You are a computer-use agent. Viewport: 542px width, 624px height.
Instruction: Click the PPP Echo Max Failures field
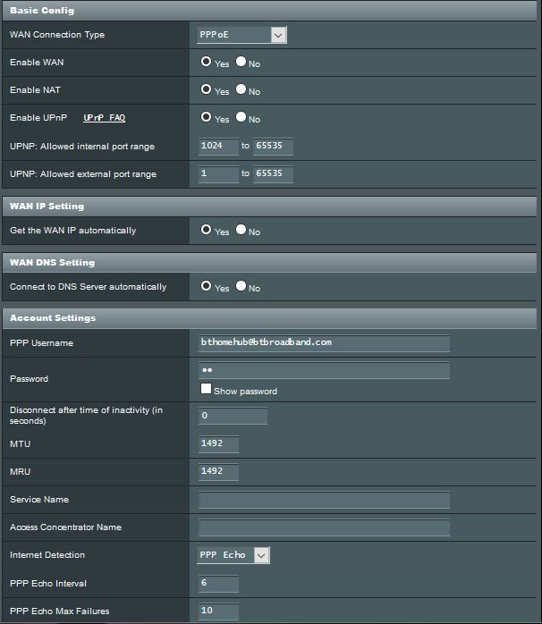tap(218, 611)
